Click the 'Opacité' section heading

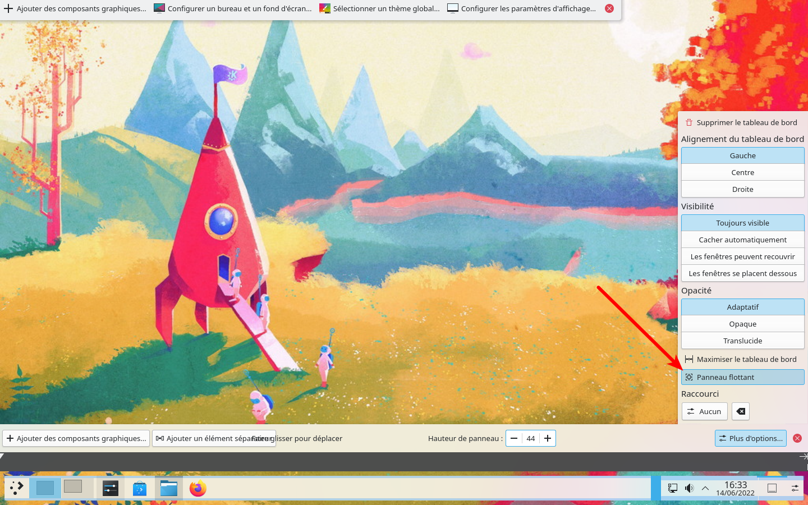pos(696,291)
